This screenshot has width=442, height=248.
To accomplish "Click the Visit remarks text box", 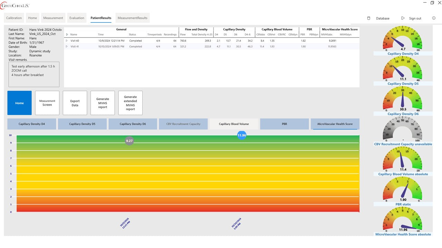I will pyautogui.click(x=34, y=74).
